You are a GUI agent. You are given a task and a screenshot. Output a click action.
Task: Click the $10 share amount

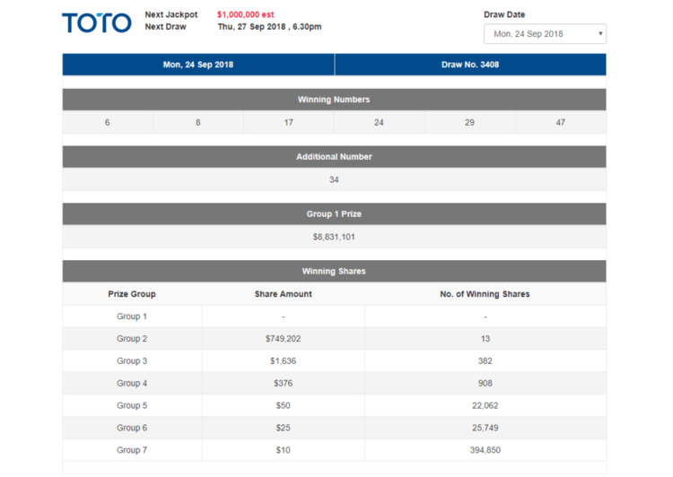[284, 450]
